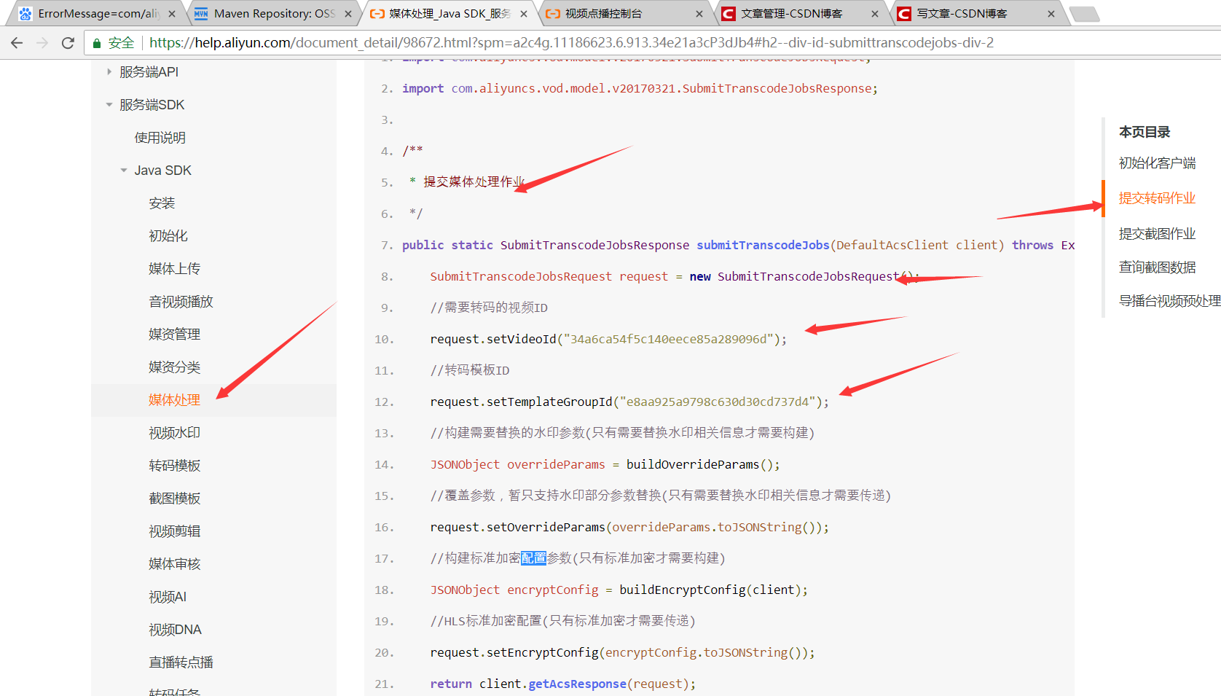Switch to the 视频点播控制台 tab
Image resolution: width=1221 pixels, height=696 pixels.
click(x=625, y=14)
